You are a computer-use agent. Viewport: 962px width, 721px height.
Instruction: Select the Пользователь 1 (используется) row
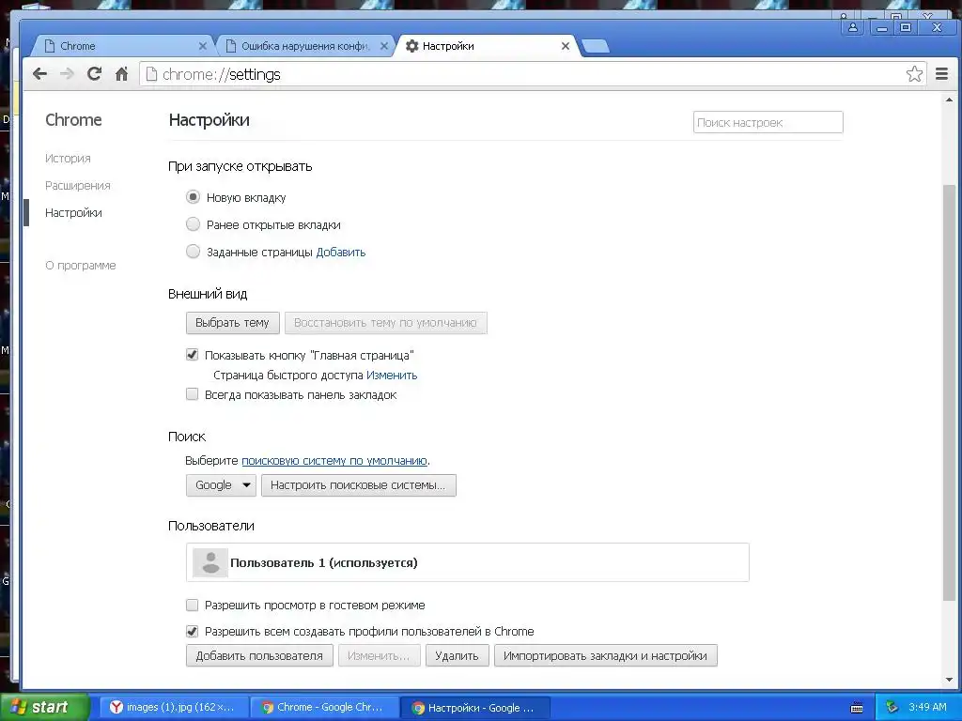(x=468, y=562)
